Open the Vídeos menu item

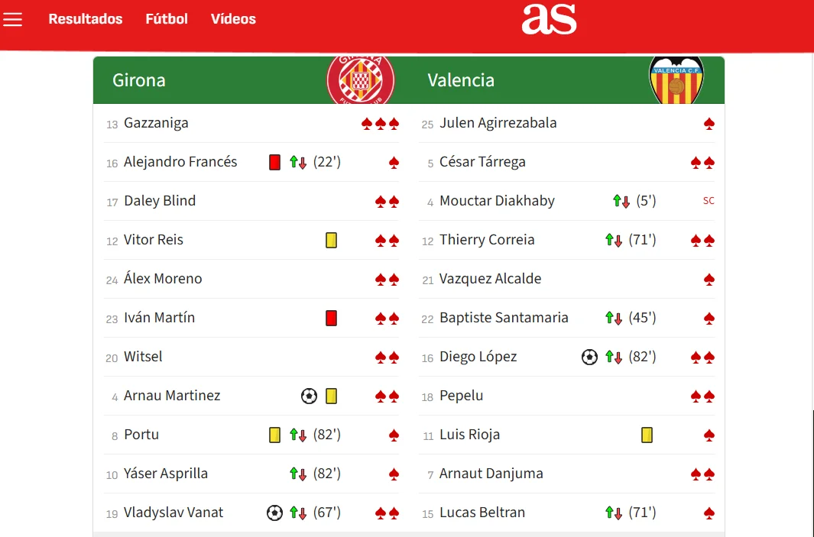(x=233, y=19)
